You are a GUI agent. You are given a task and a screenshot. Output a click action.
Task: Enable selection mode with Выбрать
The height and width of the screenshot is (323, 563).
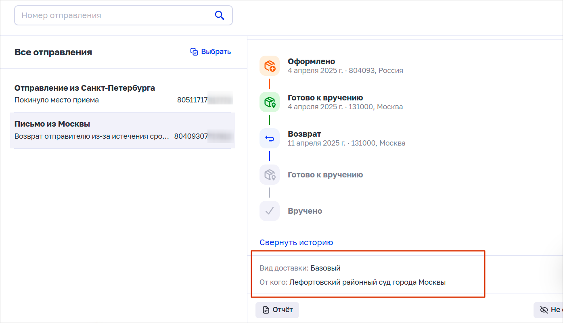[x=211, y=52]
